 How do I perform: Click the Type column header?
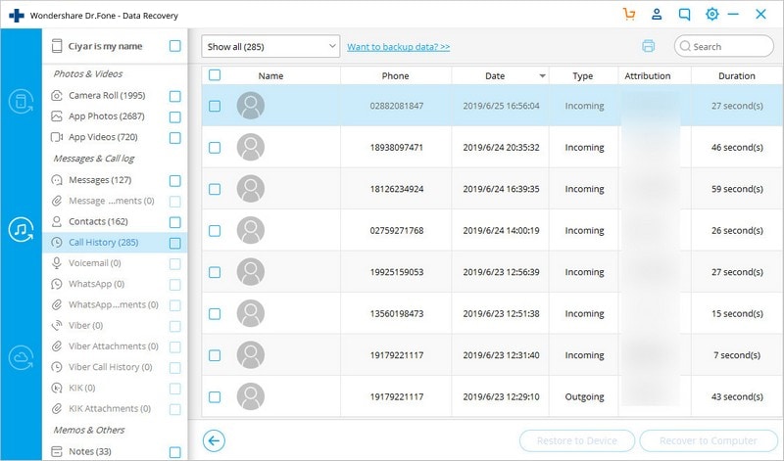click(583, 76)
